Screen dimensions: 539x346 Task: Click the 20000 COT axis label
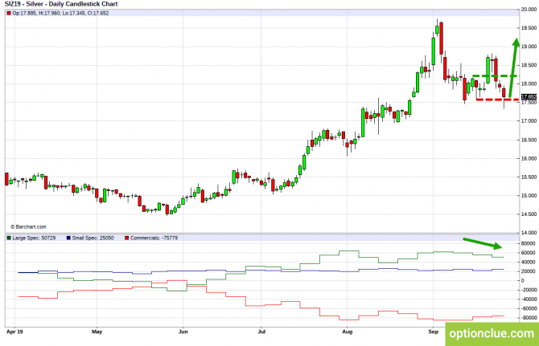528,271
